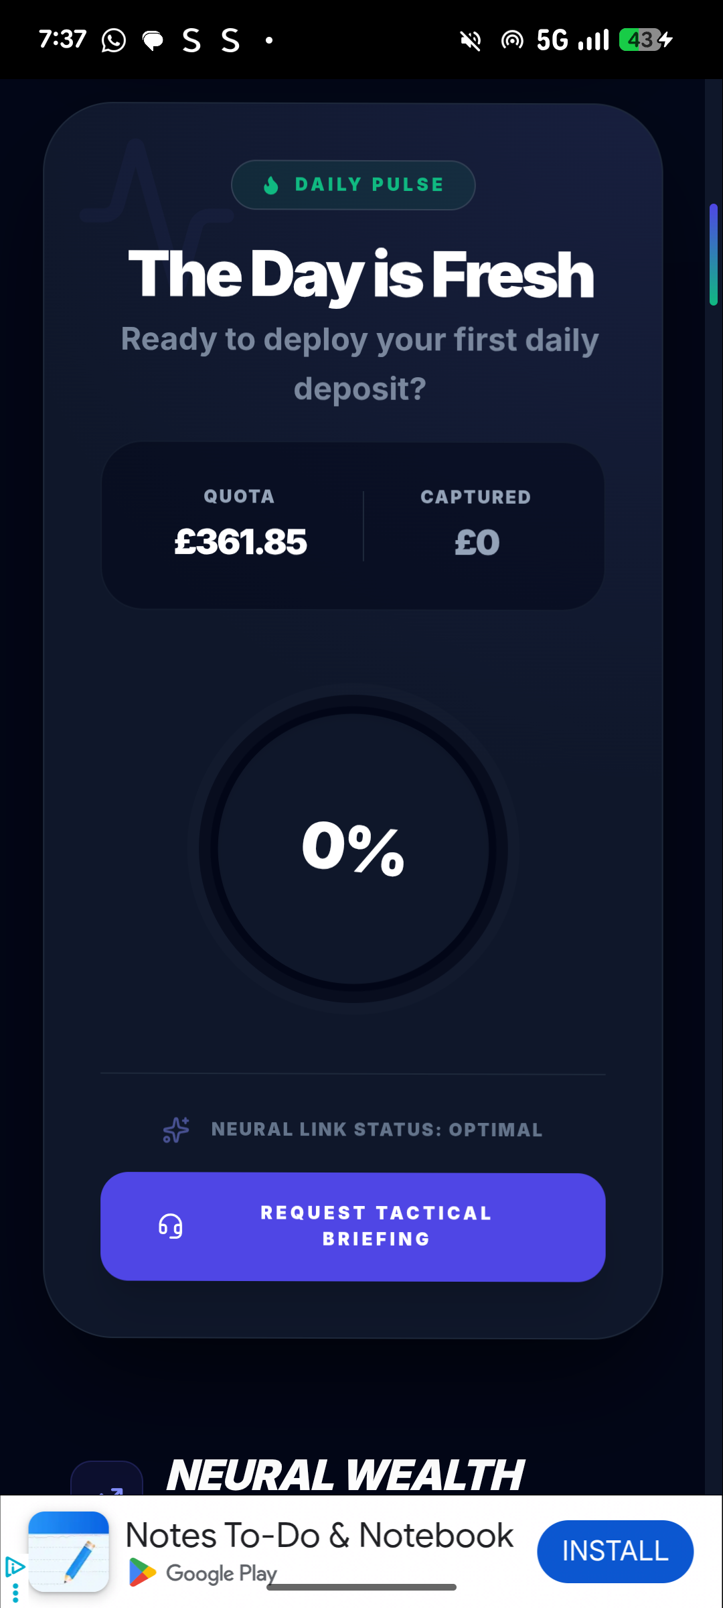Click Request Tactical Briefing button
This screenshot has height=1608, width=723.
pos(353,1227)
